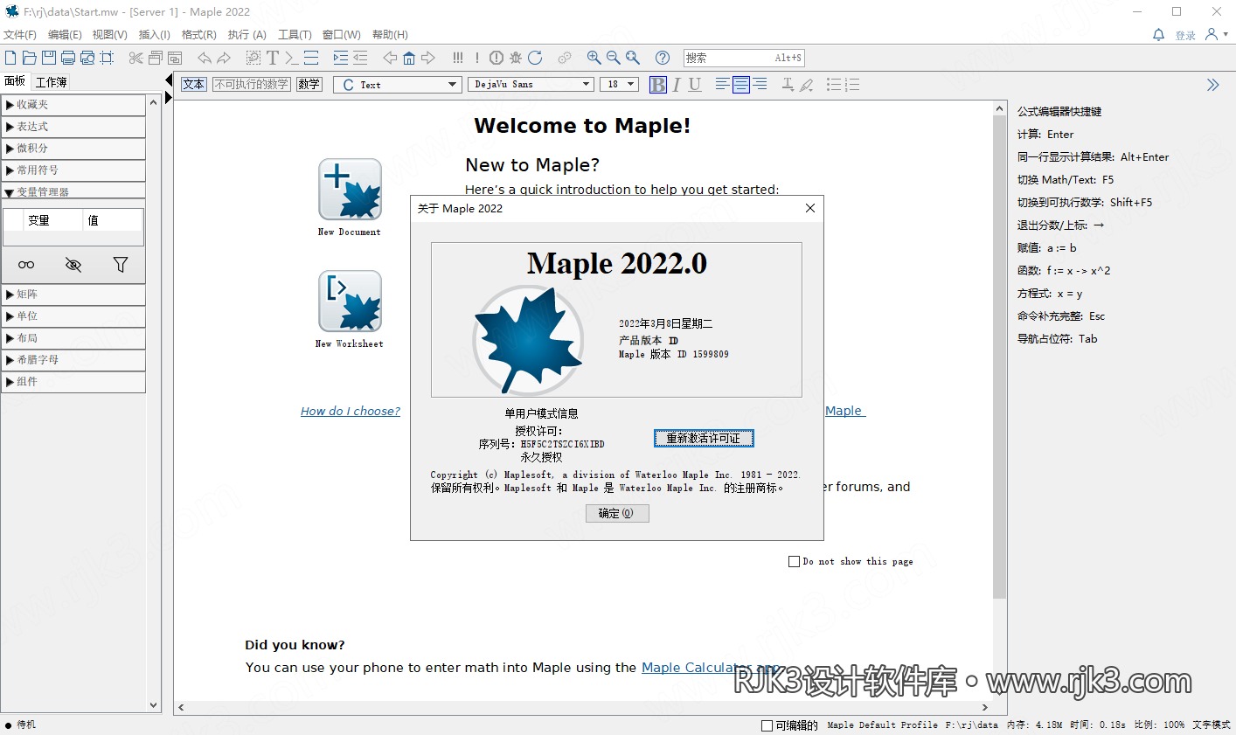Click the notification bell icon

tap(1159, 35)
